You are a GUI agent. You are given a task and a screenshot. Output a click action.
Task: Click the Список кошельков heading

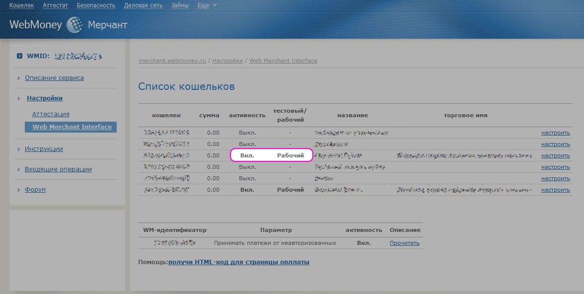[x=186, y=86]
